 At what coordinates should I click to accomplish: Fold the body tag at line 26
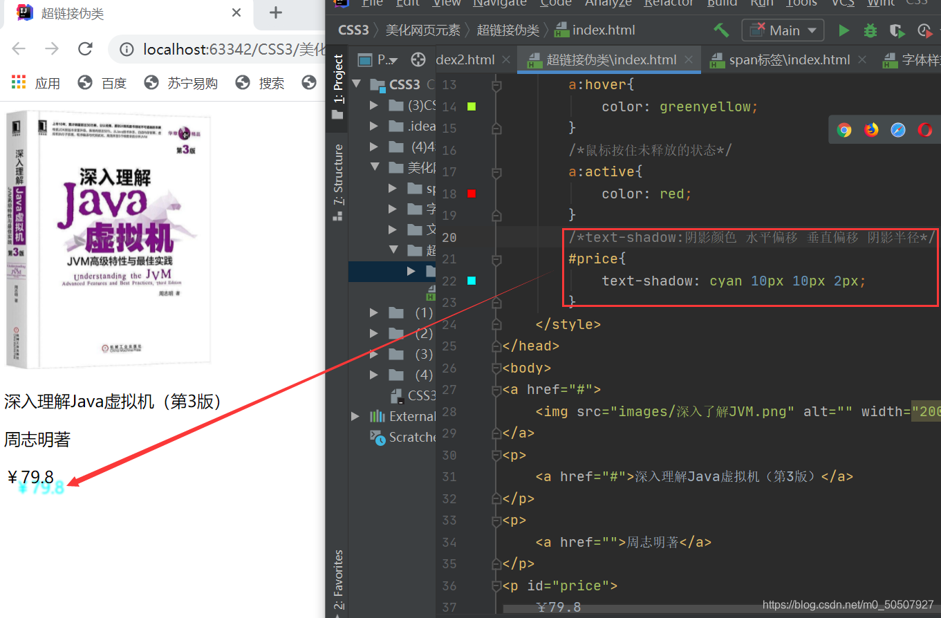tap(496, 368)
